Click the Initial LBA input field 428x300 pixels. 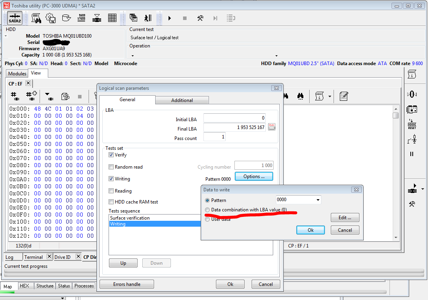coord(234,118)
